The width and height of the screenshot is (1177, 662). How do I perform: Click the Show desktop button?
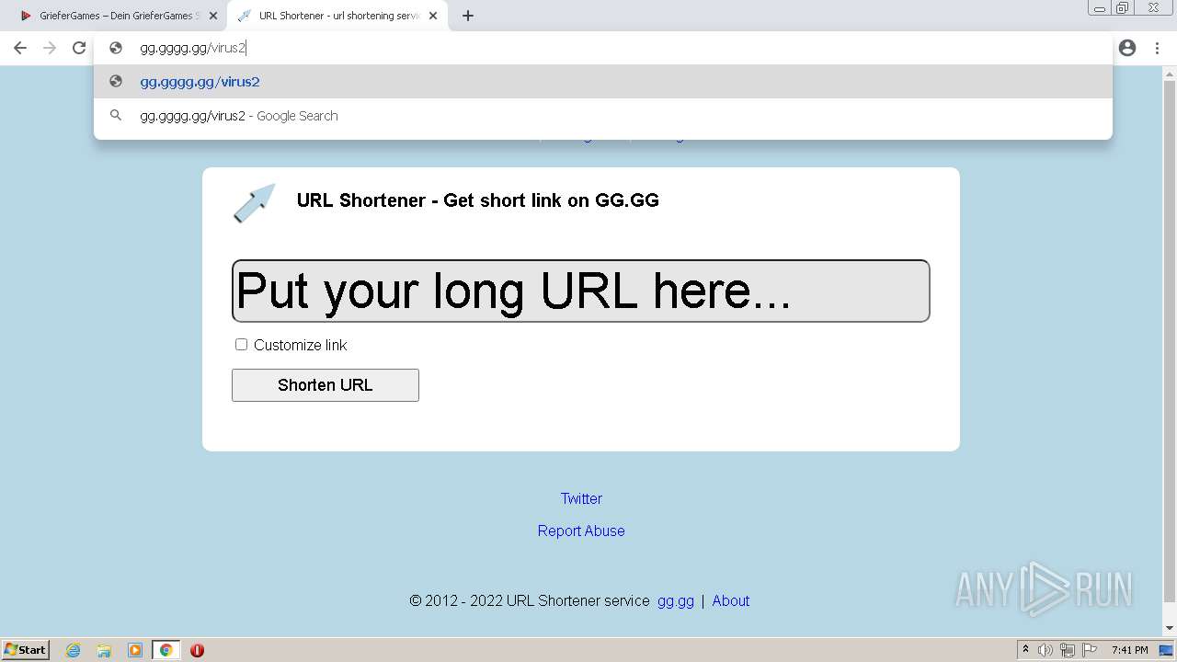[x=1166, y=650]
